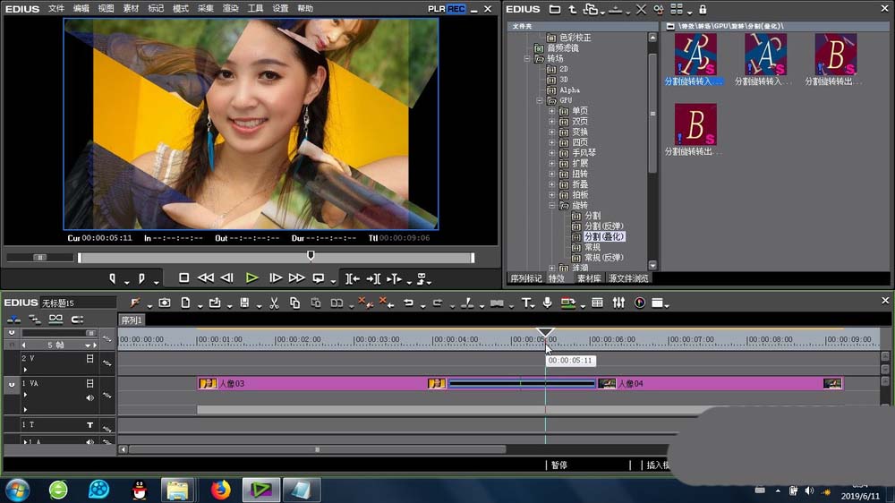Toggle title icon on the 1 T track

pos(89,425)
